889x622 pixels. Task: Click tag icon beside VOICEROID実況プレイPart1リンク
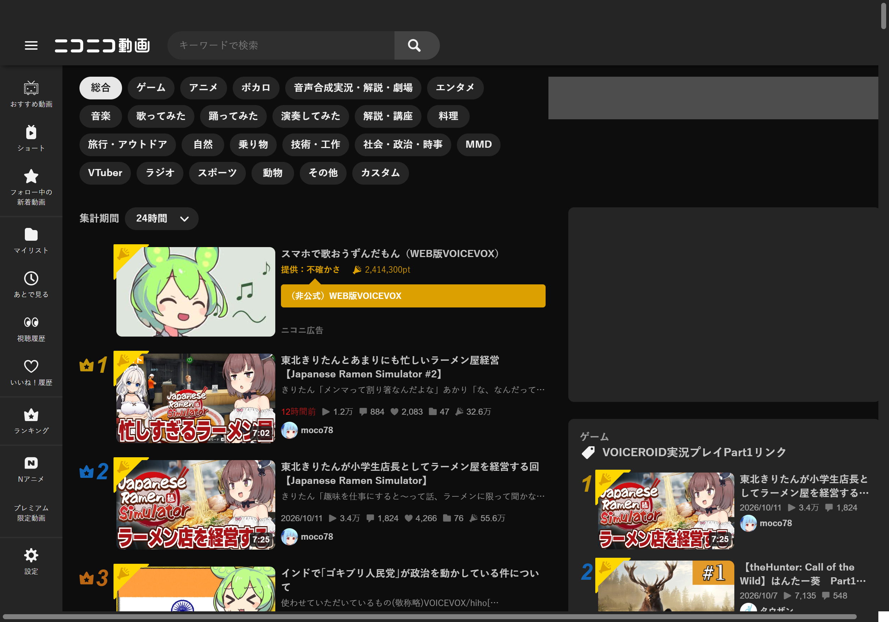coord(588,452)
